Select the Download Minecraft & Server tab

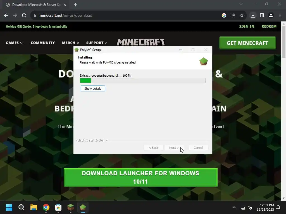[x=36, y=5]
